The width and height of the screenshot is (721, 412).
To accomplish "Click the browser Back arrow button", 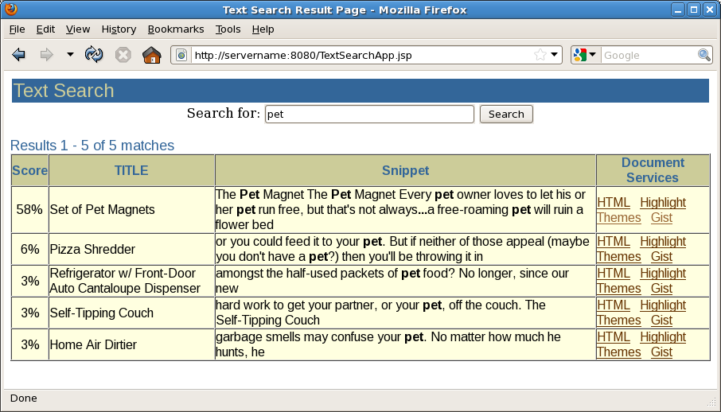I will point(19,55).
